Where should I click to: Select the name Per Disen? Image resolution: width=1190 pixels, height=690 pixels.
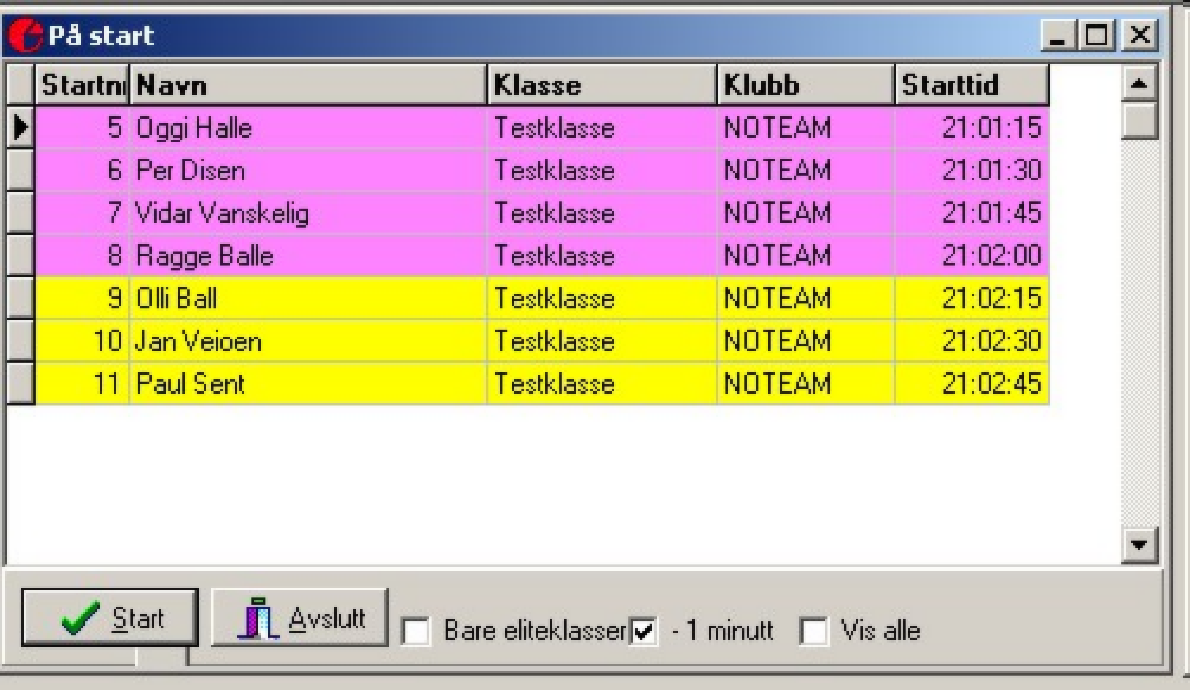pyautogui.click(x=191, y=170)
